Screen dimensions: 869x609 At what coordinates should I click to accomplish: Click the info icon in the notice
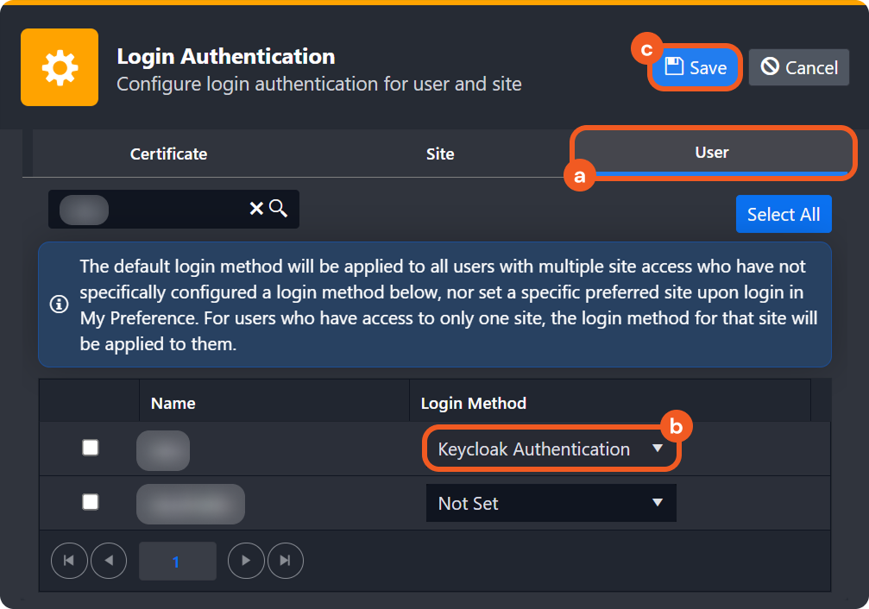pyautogui.click(x=60, y=304)
